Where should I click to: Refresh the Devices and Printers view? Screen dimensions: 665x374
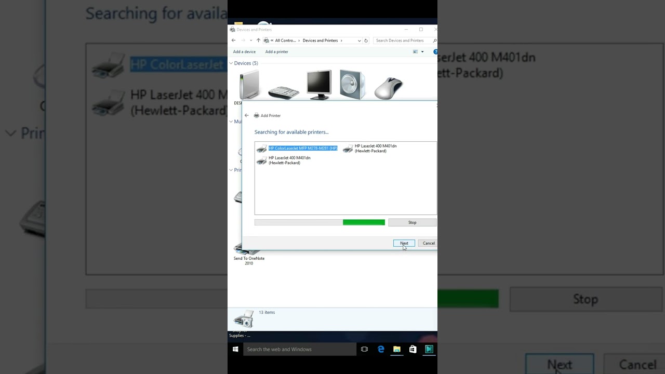(366, 41)
